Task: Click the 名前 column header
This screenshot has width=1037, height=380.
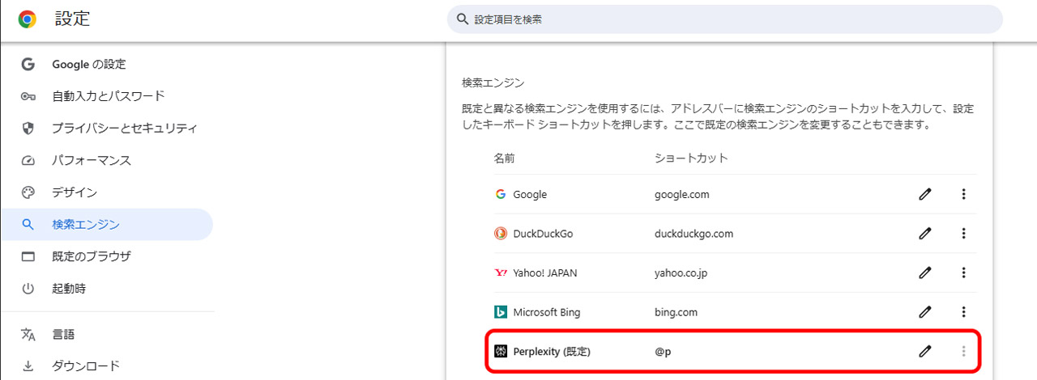Action: [x=504, y=158]
